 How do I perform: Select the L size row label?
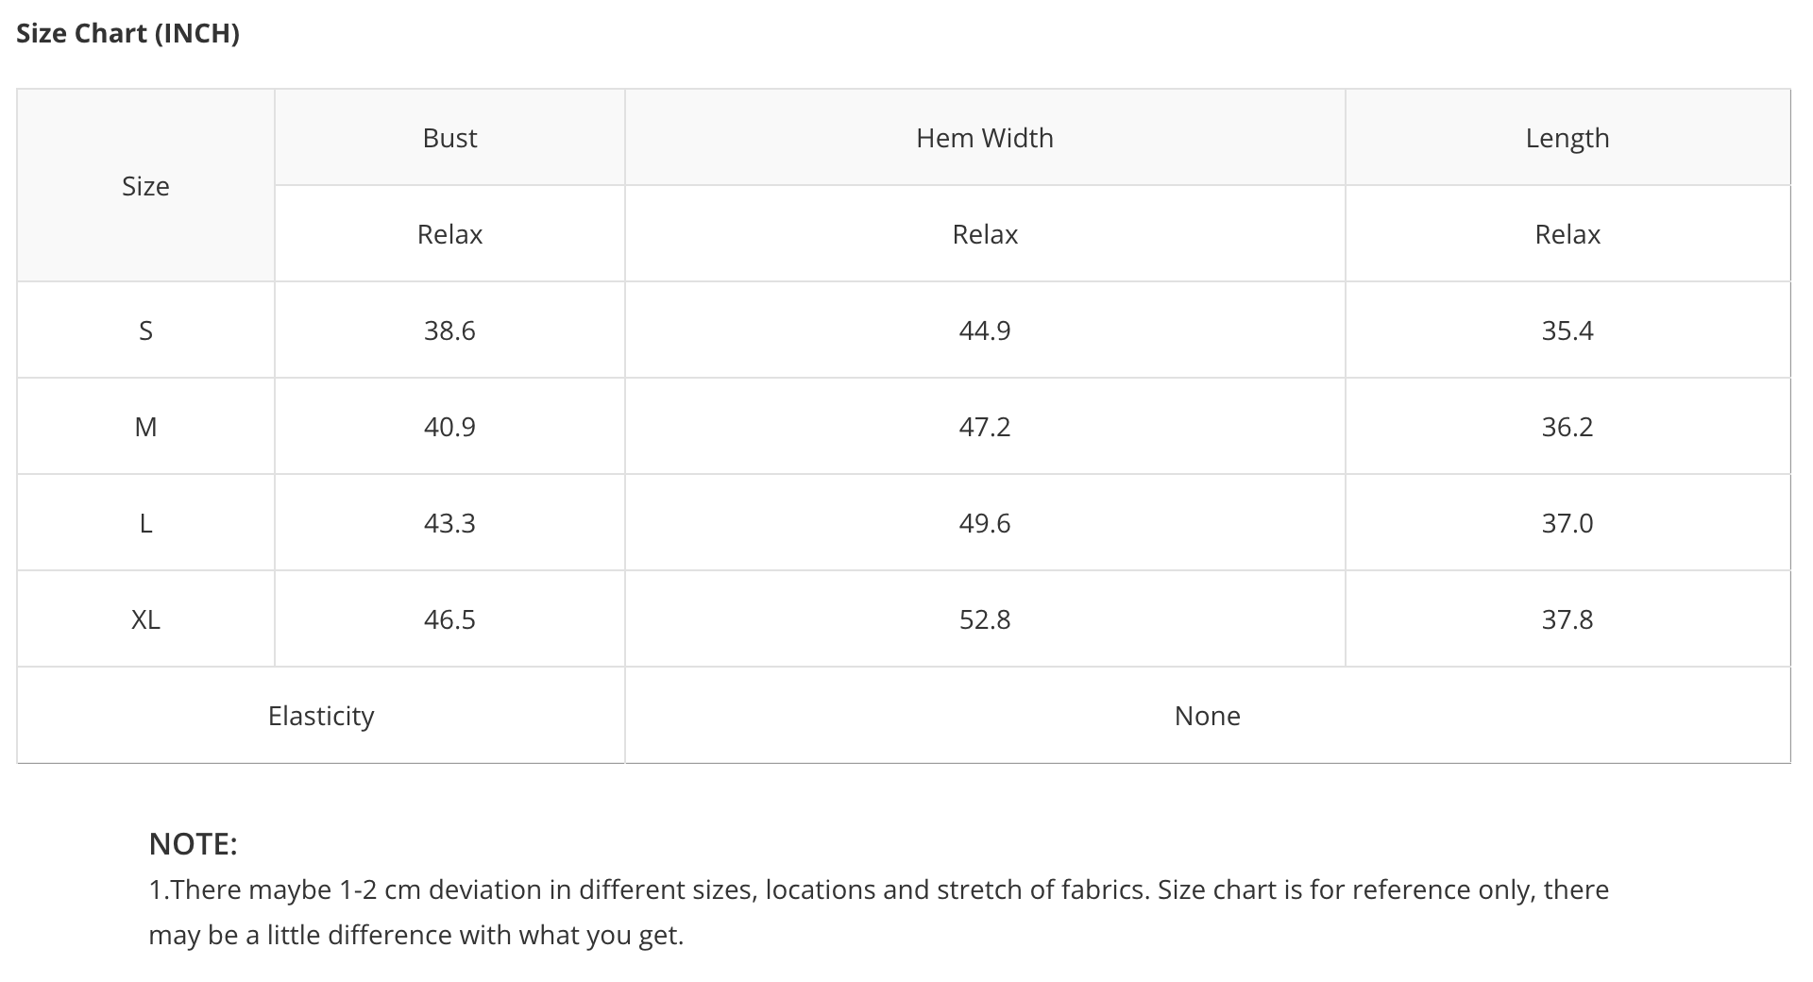(x=145, y=523)
